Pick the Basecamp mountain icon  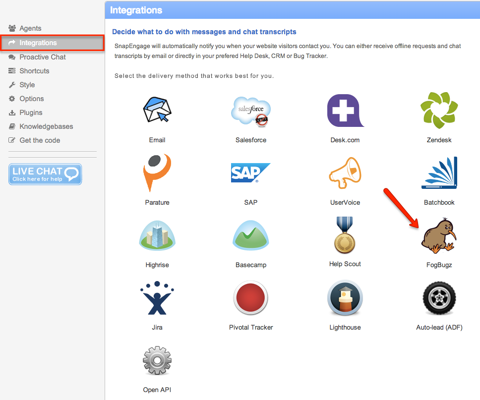(251, 235)
